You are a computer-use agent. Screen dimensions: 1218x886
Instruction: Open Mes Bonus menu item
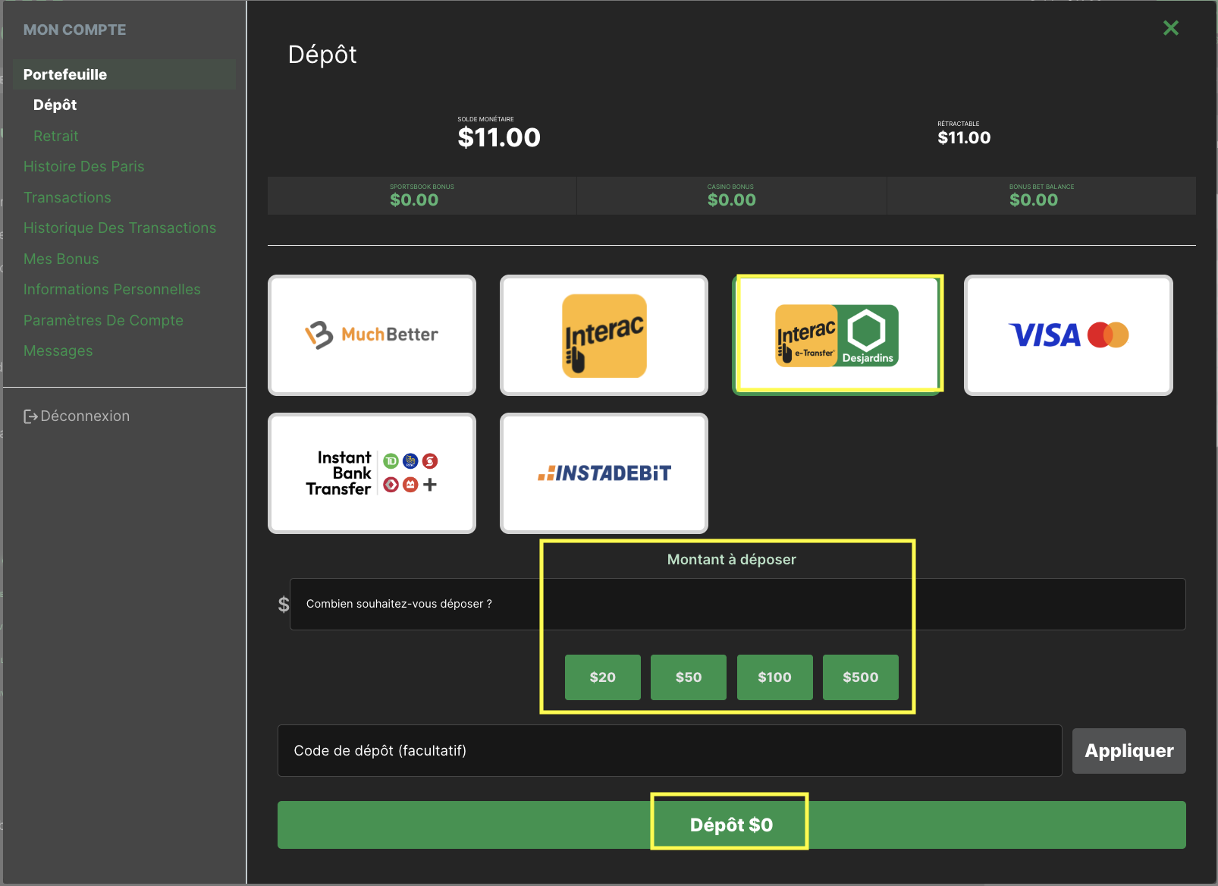[61, 259]
